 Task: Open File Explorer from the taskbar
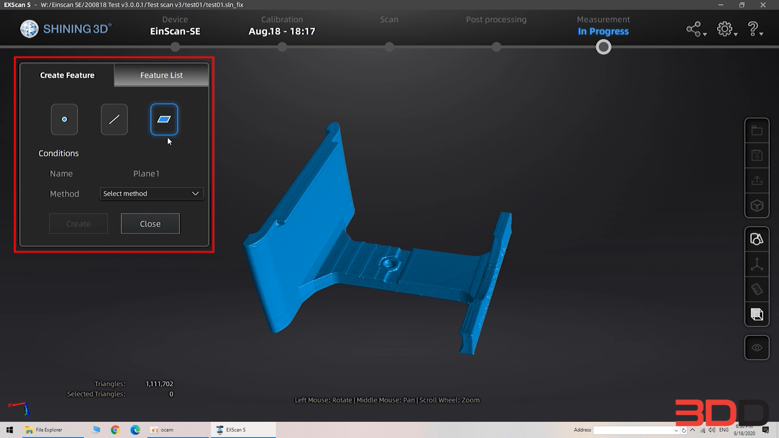point(44,430)
